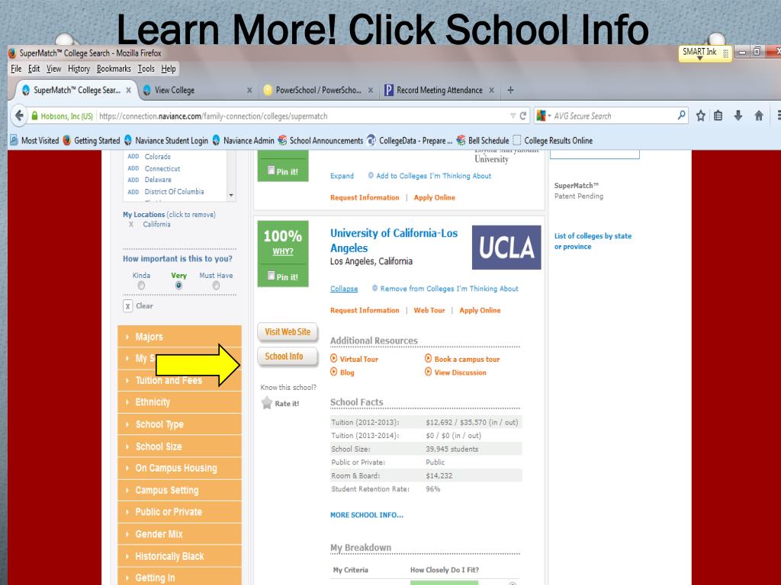Open MORE SCHOOL INFO link
Screen dimensions: 781x585
point(367,515)
